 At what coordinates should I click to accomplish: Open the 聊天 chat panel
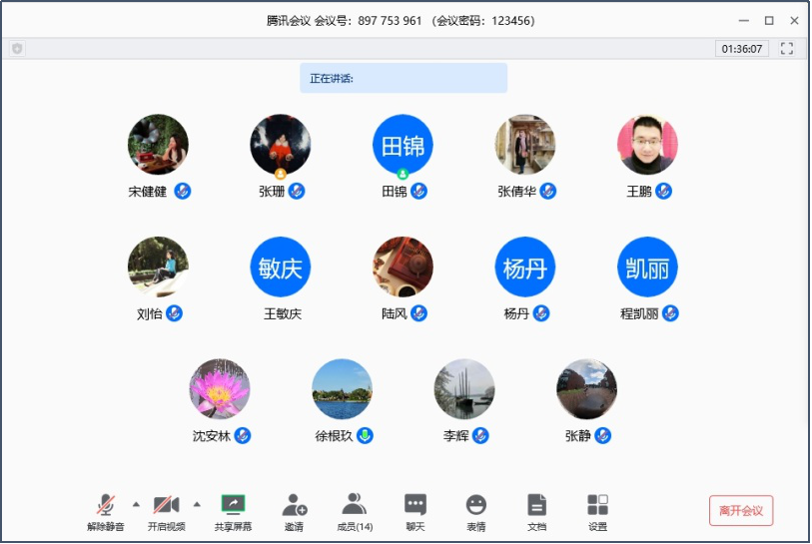[415, 505]
